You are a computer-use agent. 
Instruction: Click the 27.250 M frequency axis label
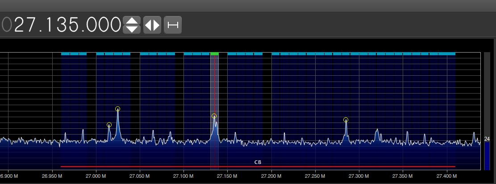pyautogui.click(x=315, y=175)
